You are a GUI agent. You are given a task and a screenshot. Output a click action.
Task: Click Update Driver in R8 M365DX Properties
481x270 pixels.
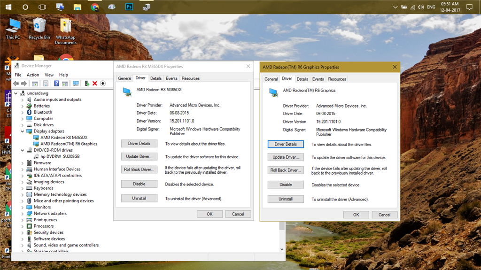click(x=139, y=156)
